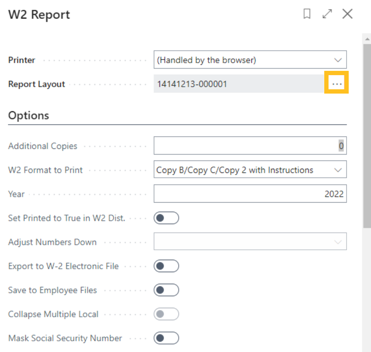The width and height of the screenshot is (371, 352).
Task: Click the Options section heading
Action: click(x=29, y=115)
